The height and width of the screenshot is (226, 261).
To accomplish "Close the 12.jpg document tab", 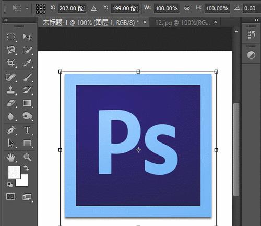I will [216, 22].
